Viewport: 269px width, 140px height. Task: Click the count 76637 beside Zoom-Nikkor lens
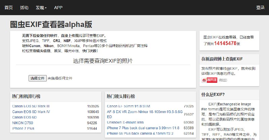click(189, 114)
